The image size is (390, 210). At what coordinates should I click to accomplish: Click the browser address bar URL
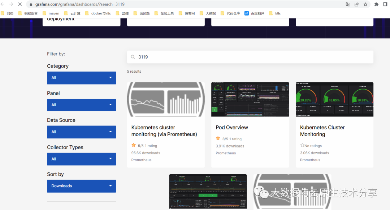[x=80, y=4]
